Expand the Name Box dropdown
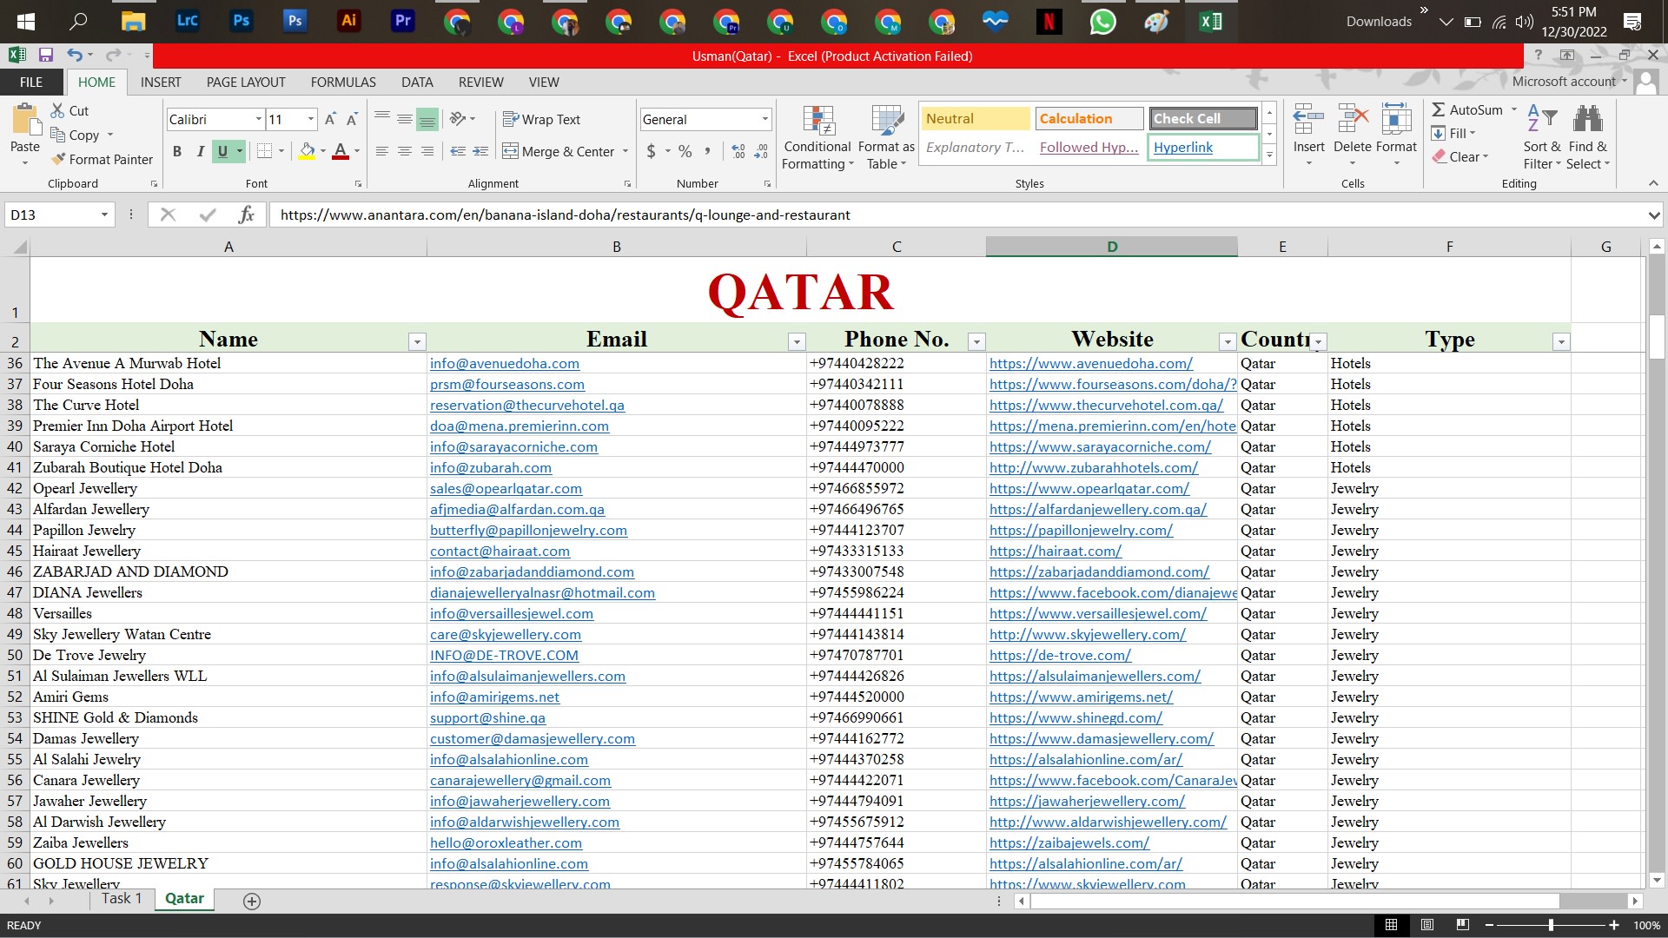Image resolution: width=1668 pixels, height=938 pixels. coord(104,215)
